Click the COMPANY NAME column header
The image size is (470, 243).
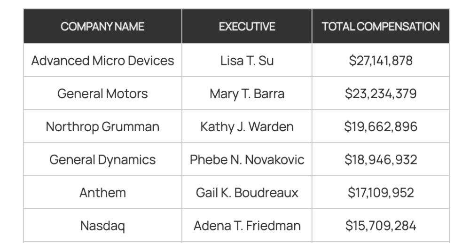[x=102, y=26]
